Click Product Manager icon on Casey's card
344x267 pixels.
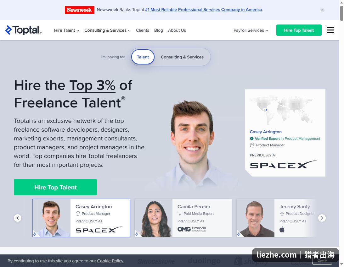(x=78, y=214)
